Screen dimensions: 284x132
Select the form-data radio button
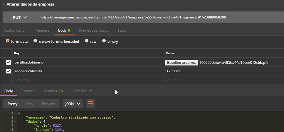click(x=8, y=41)
